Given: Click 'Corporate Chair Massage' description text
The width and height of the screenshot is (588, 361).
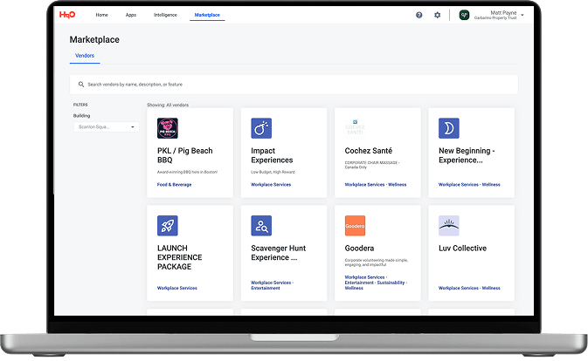Looking at the screenshot, I should point(372,165).
